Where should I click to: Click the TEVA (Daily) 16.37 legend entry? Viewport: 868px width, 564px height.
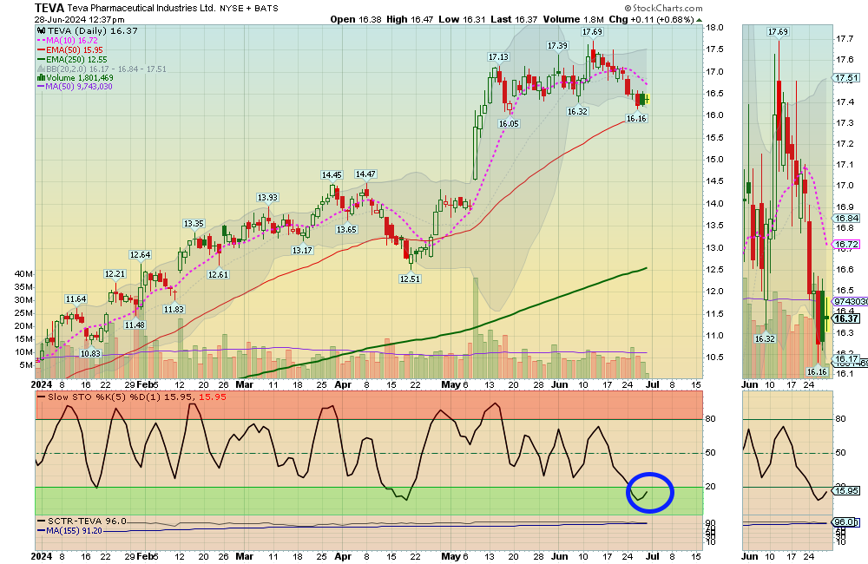(x=93, y=31)
